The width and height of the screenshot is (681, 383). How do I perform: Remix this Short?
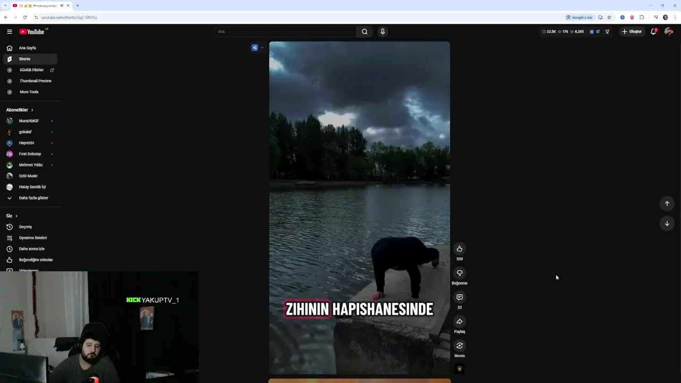[x=460, y=346]
